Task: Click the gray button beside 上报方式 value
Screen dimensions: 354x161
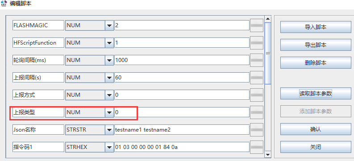Action: point(257,95)
